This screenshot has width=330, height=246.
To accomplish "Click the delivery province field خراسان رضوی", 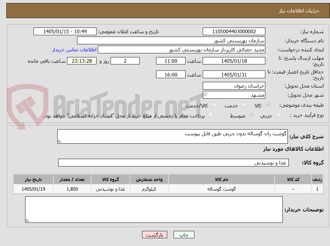I will 234,86.
